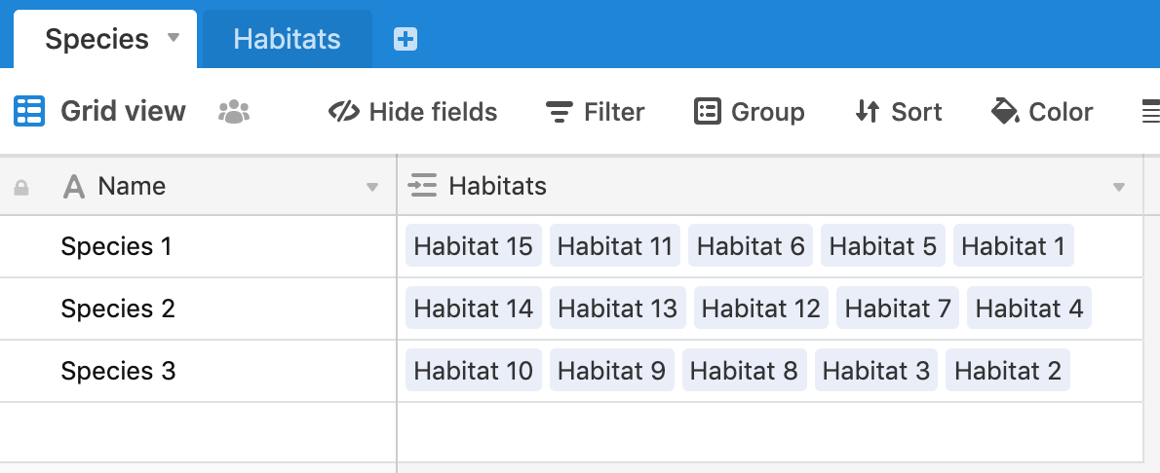Click the Habitat 2 chip

click(x=1008, y=370)
